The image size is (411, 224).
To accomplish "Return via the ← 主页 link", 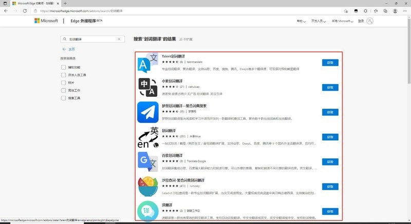I will [x=69, y=49].
